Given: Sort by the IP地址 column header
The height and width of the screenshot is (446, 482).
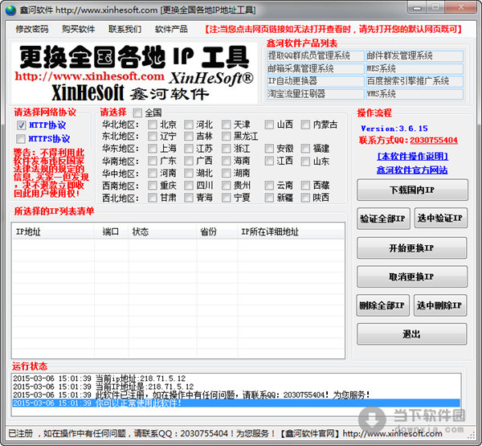Looking at the screenshot, I should click(x=53, y=231).
